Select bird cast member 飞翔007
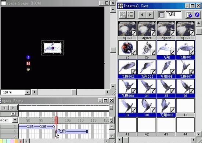 (x=185, y=69)
